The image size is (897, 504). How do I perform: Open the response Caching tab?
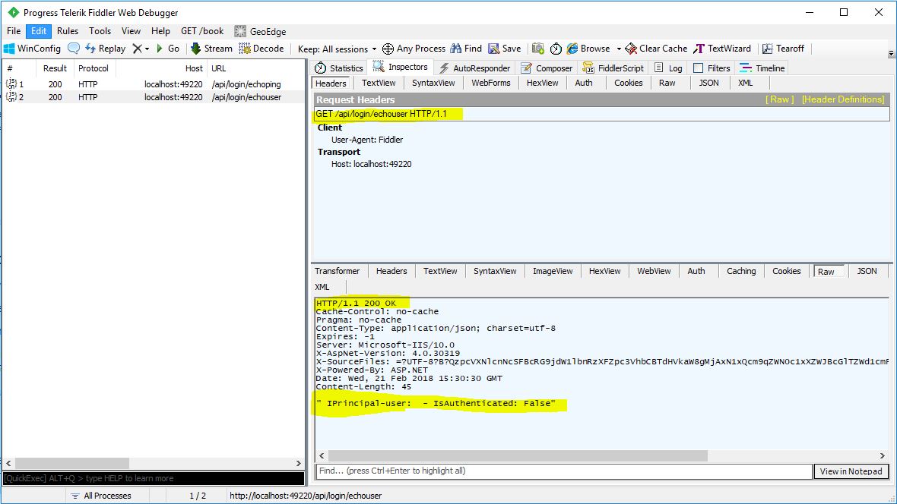[x=741, y=271]
